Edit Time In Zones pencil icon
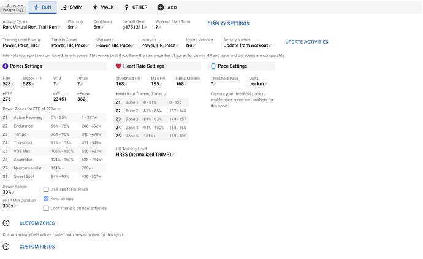Screen dimensions: 423x259 point(88,45)
